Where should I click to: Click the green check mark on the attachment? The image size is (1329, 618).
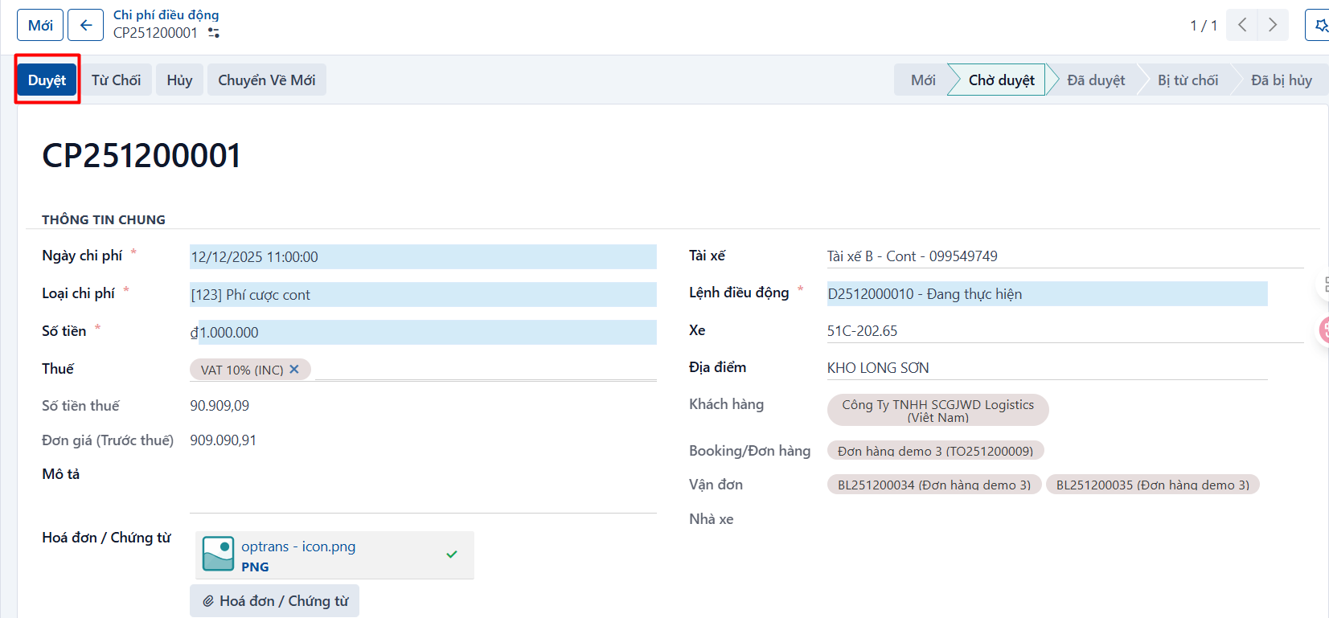452,554
